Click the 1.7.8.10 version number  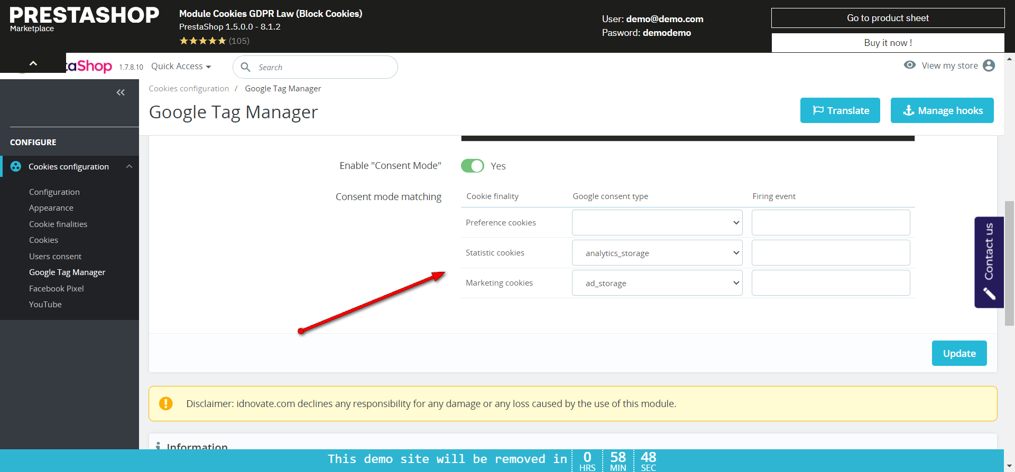131,67
